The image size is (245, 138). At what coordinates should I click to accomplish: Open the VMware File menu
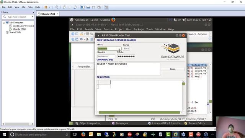4,7
